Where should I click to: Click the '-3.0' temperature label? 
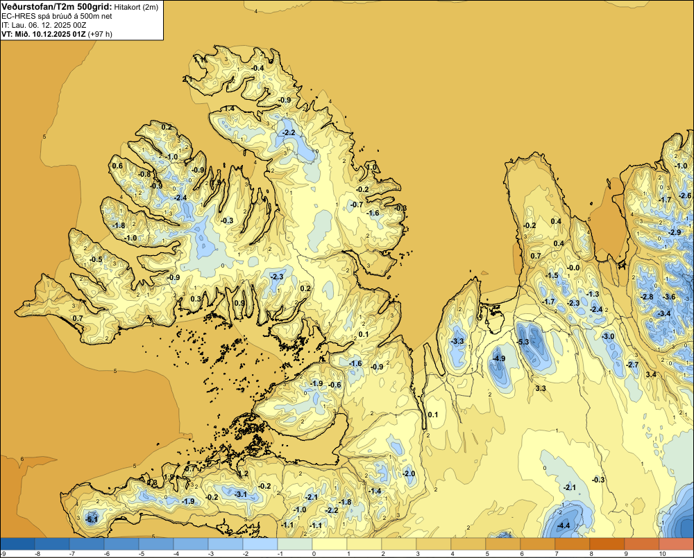pos(608,336)
